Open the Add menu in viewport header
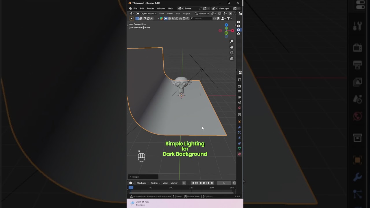 tap(178, 14)
